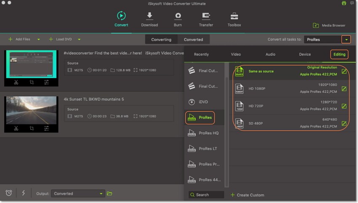Open the Toolbox section

234,20
